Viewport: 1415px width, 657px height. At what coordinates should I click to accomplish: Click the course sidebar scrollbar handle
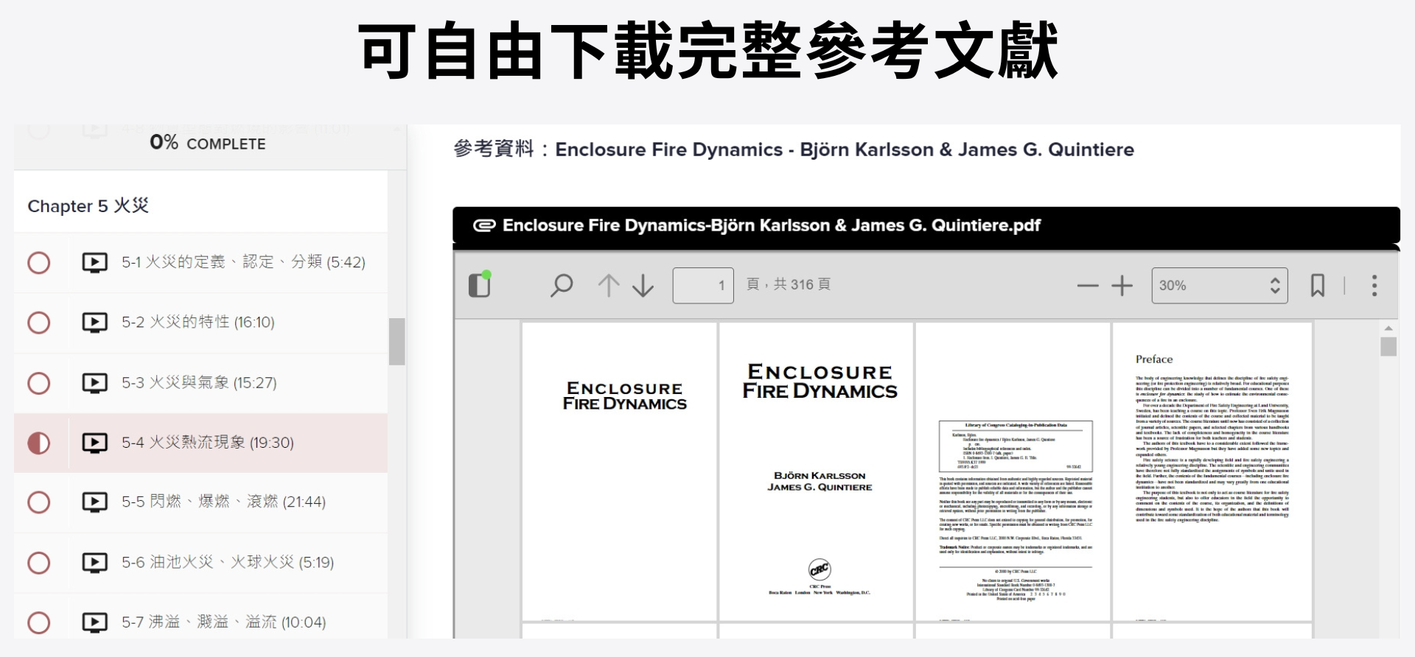397,341
